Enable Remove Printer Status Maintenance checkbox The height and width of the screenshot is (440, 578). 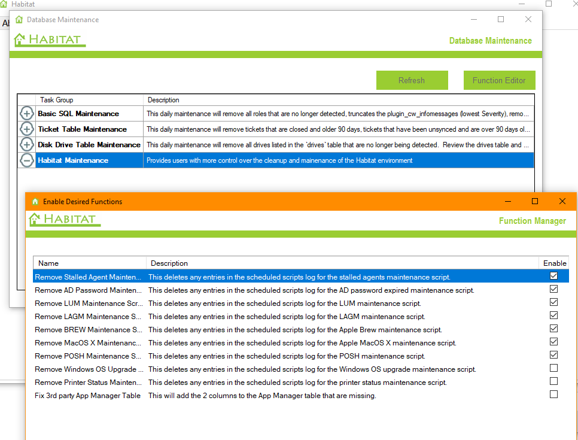pyautogui.click(x=553, y=381)
